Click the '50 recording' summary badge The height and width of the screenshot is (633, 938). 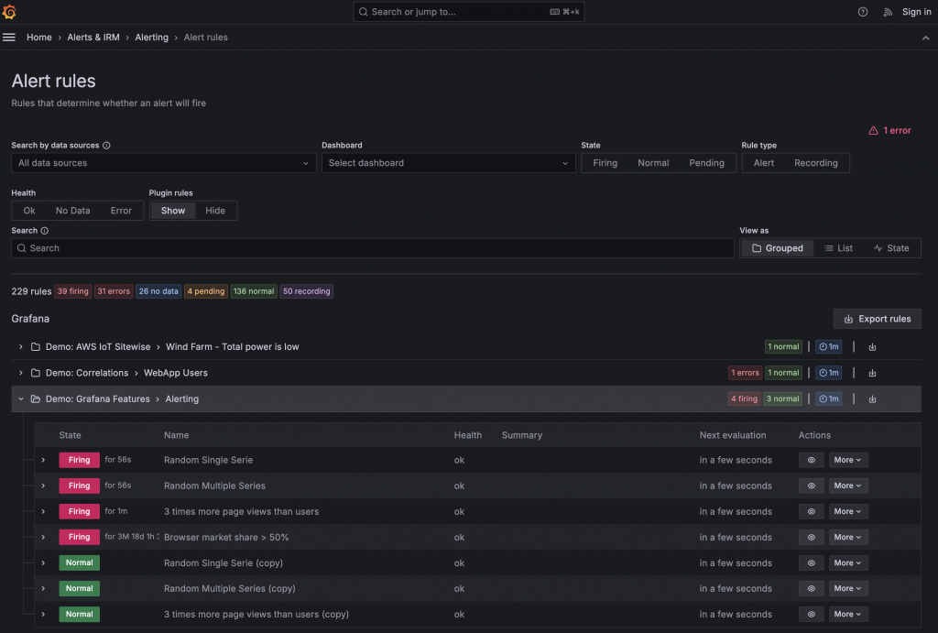point(306,291)
